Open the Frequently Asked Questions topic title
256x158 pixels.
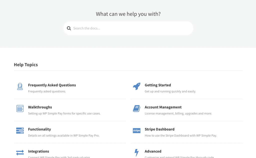pos(52,85)
